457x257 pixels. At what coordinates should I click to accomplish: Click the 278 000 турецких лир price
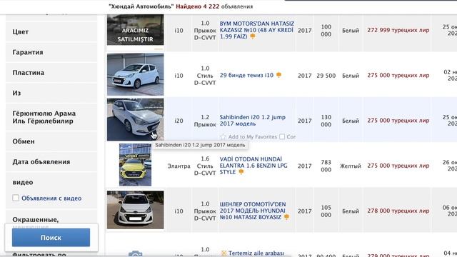pyautogui.click(x=398, y=211)
